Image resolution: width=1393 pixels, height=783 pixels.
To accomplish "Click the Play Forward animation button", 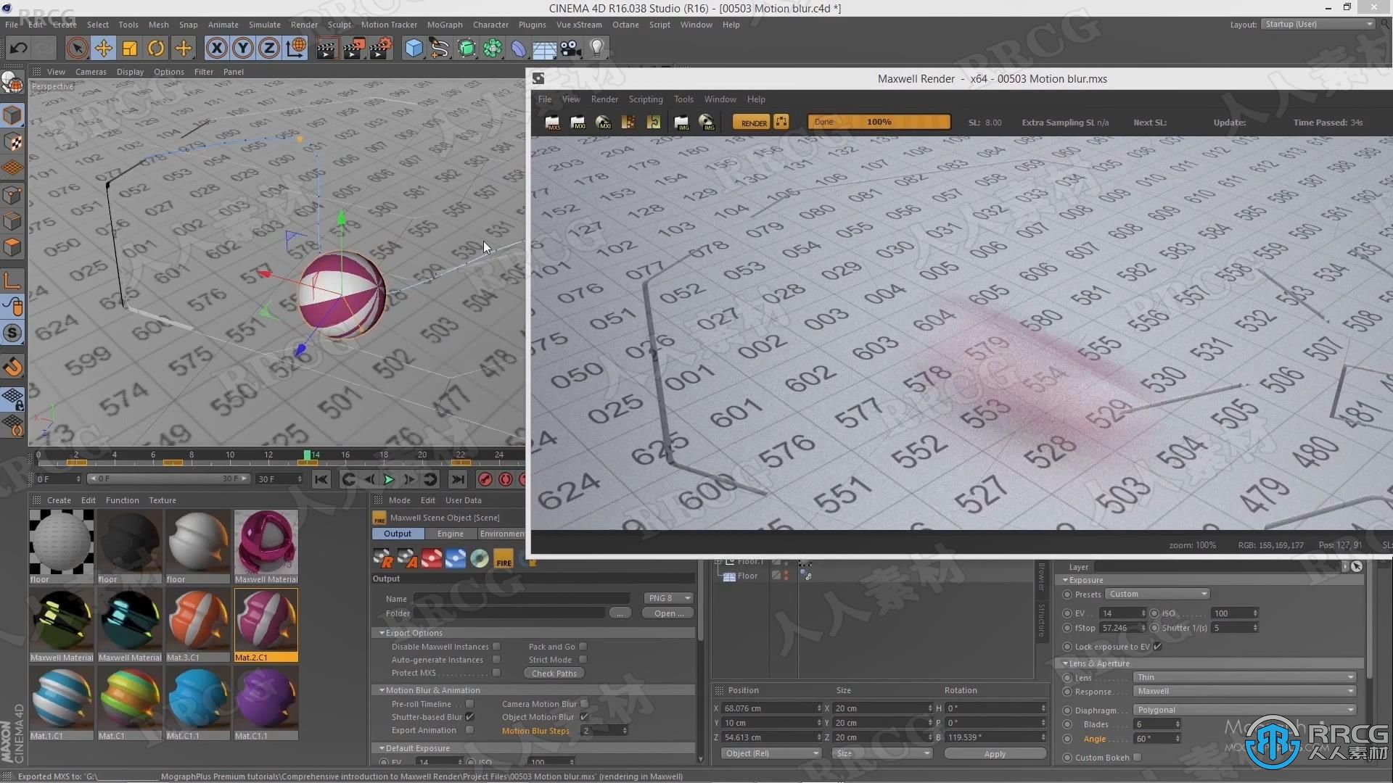I will click(x=388, y=479).
